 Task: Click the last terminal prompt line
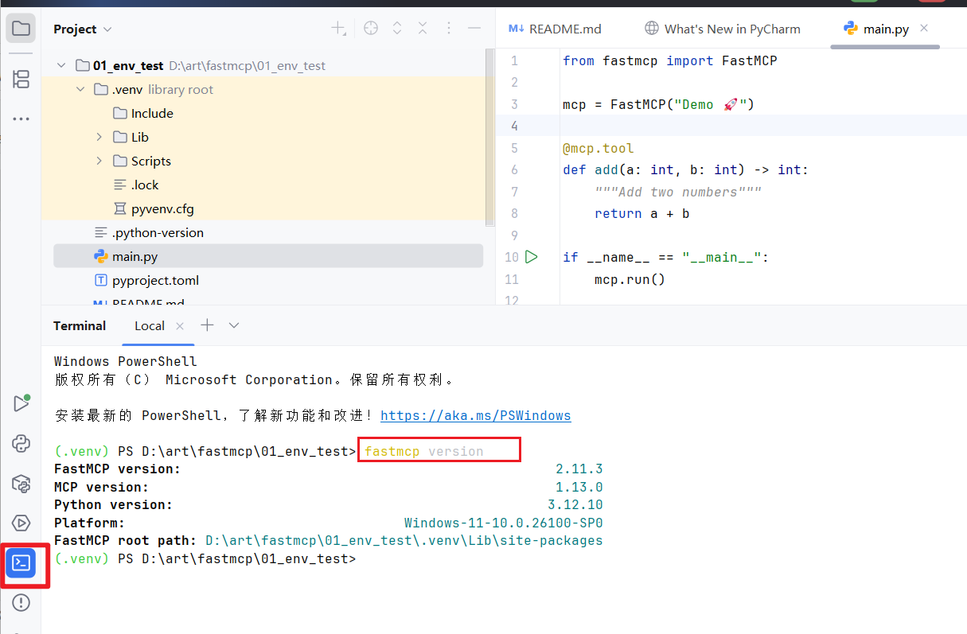(205, 558)
